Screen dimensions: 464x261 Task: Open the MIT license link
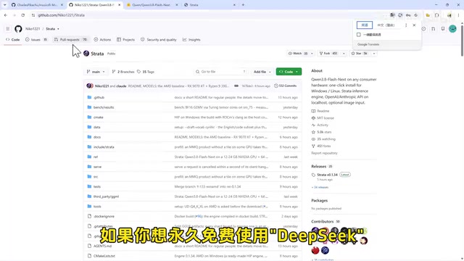coord(326,117)
